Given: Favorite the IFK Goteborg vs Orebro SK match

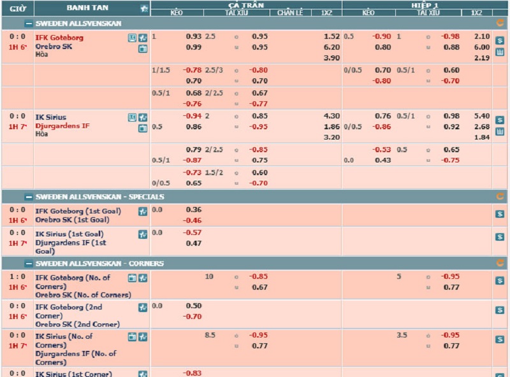Looking at the screenshot, I should pyautogui.click(x=143, y=38).
